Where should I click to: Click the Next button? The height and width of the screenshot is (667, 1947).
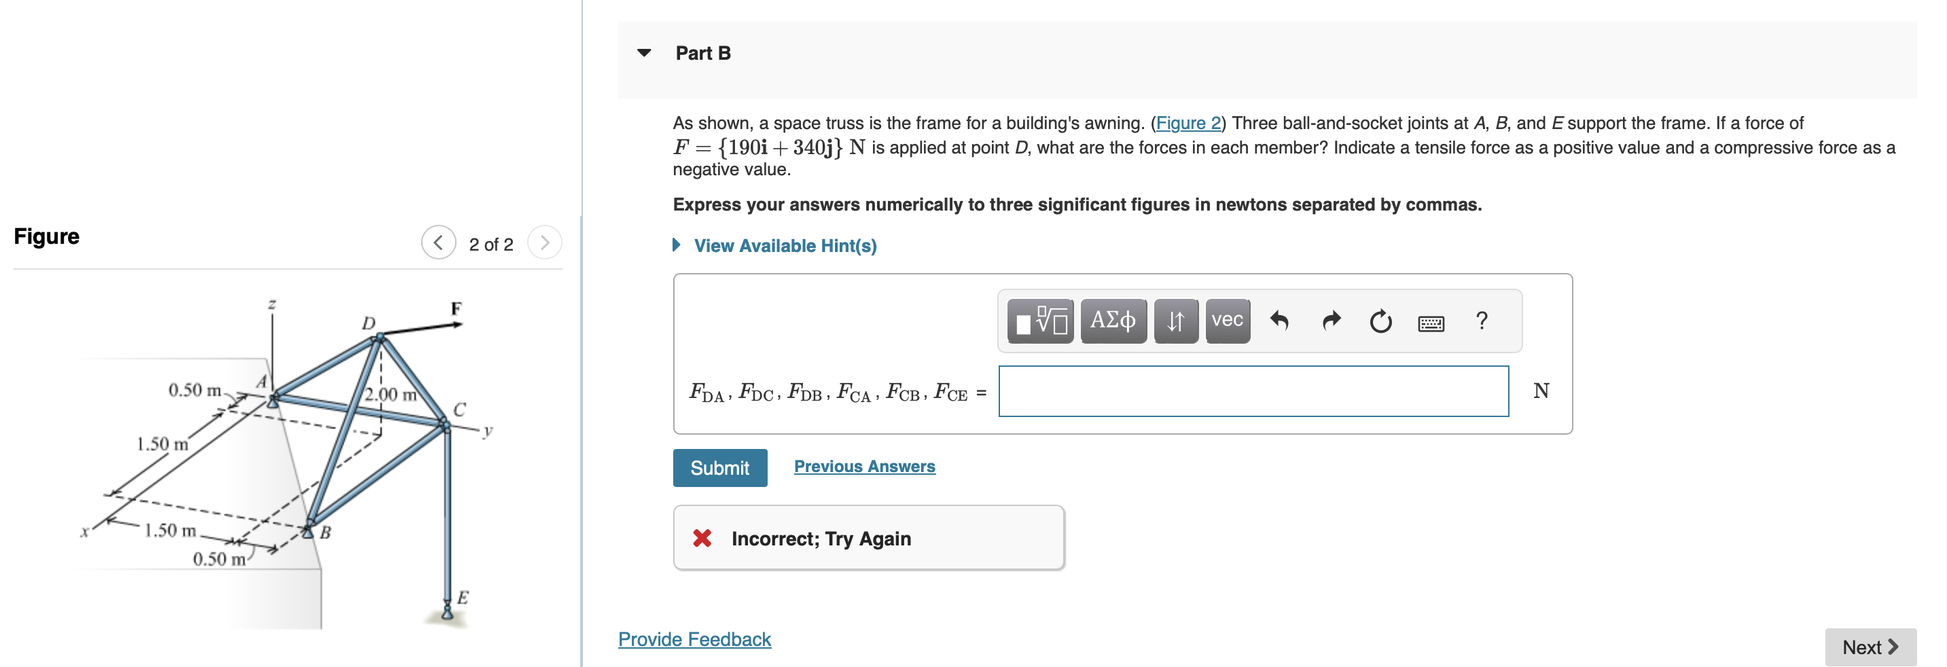click(x=1872, y=647)
